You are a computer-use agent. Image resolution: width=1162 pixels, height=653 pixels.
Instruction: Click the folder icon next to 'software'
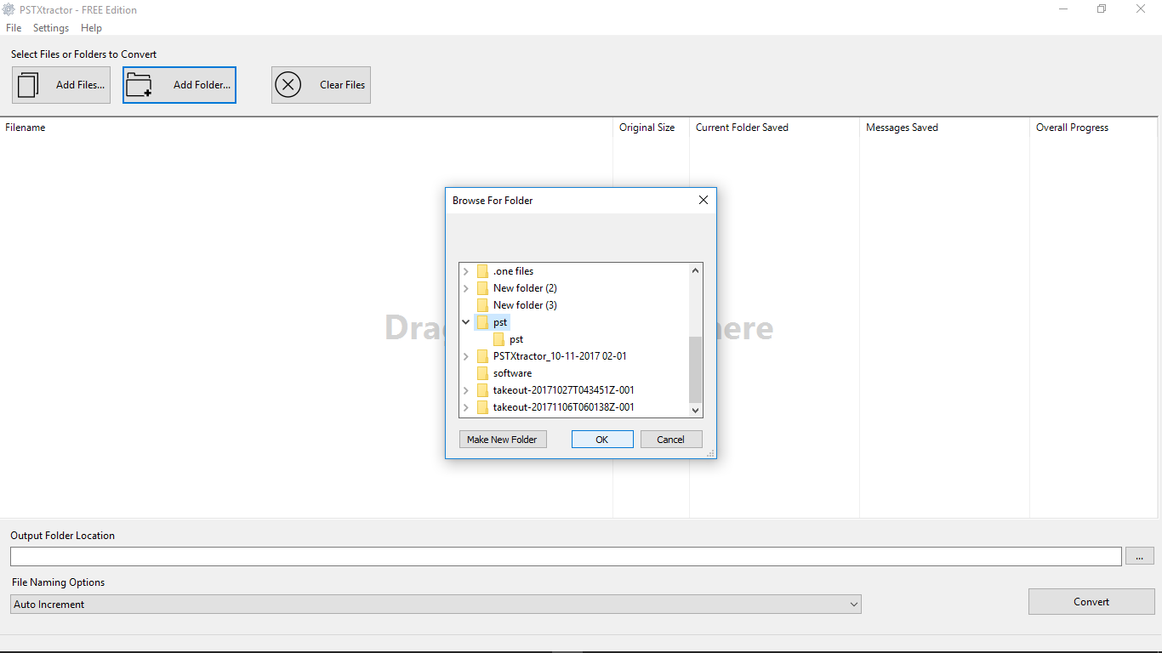(x=482, y=373)
